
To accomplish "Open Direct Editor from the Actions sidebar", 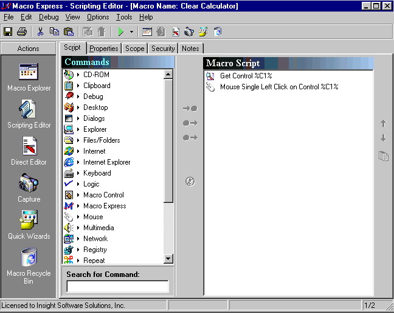I will 29,151.
